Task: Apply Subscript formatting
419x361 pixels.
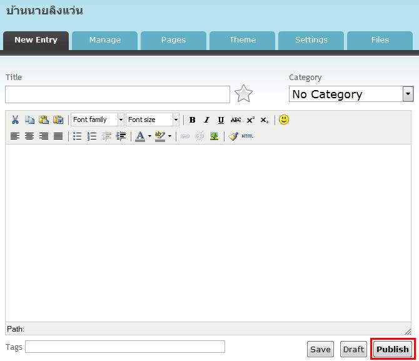Action: tap(265, 119)
